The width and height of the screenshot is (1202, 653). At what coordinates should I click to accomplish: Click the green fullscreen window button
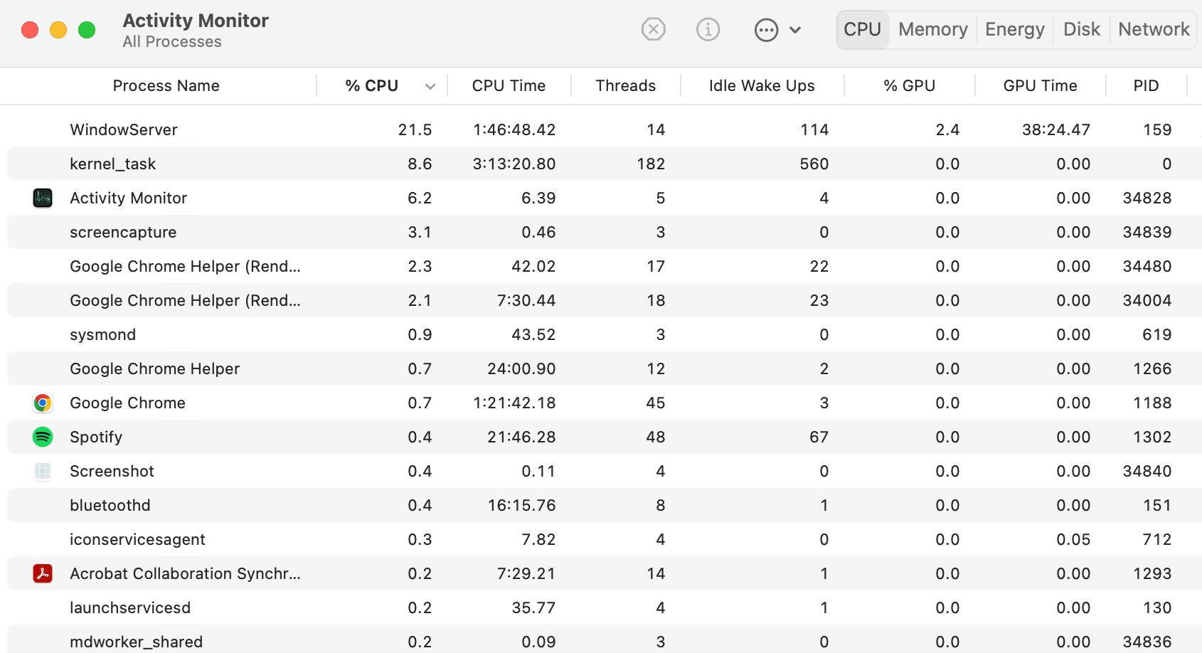[x=87, y=30]
